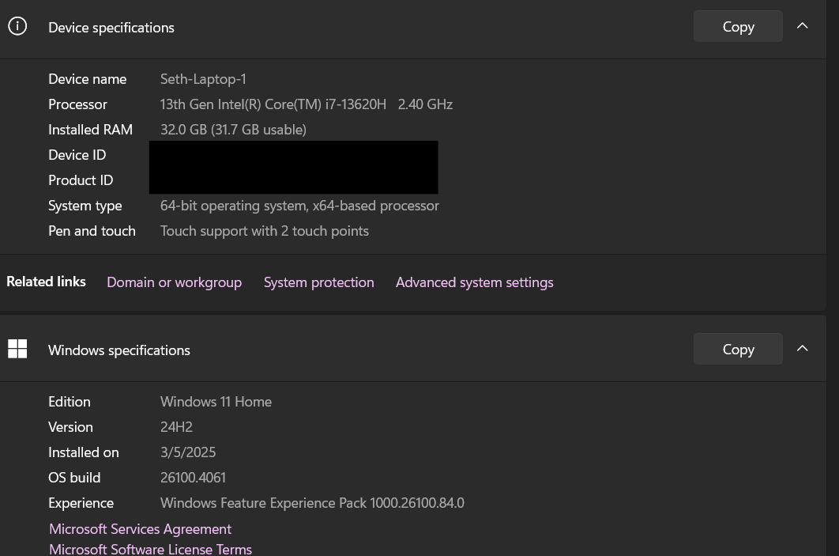Viewport: 839px width, 556px height.
Task: Click the Edition label
Action: pos(69,401)
